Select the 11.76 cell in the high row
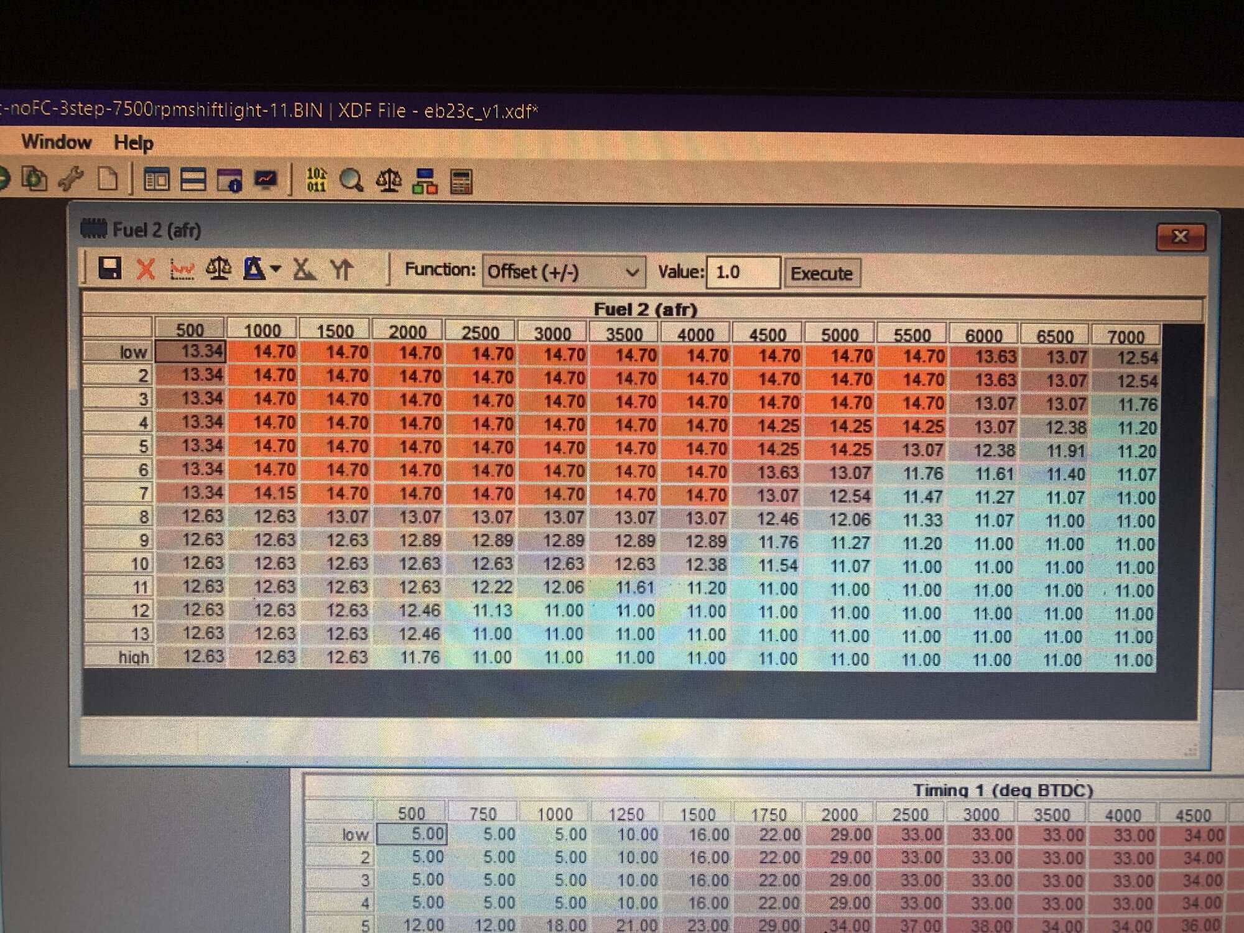 coord(408,657)
